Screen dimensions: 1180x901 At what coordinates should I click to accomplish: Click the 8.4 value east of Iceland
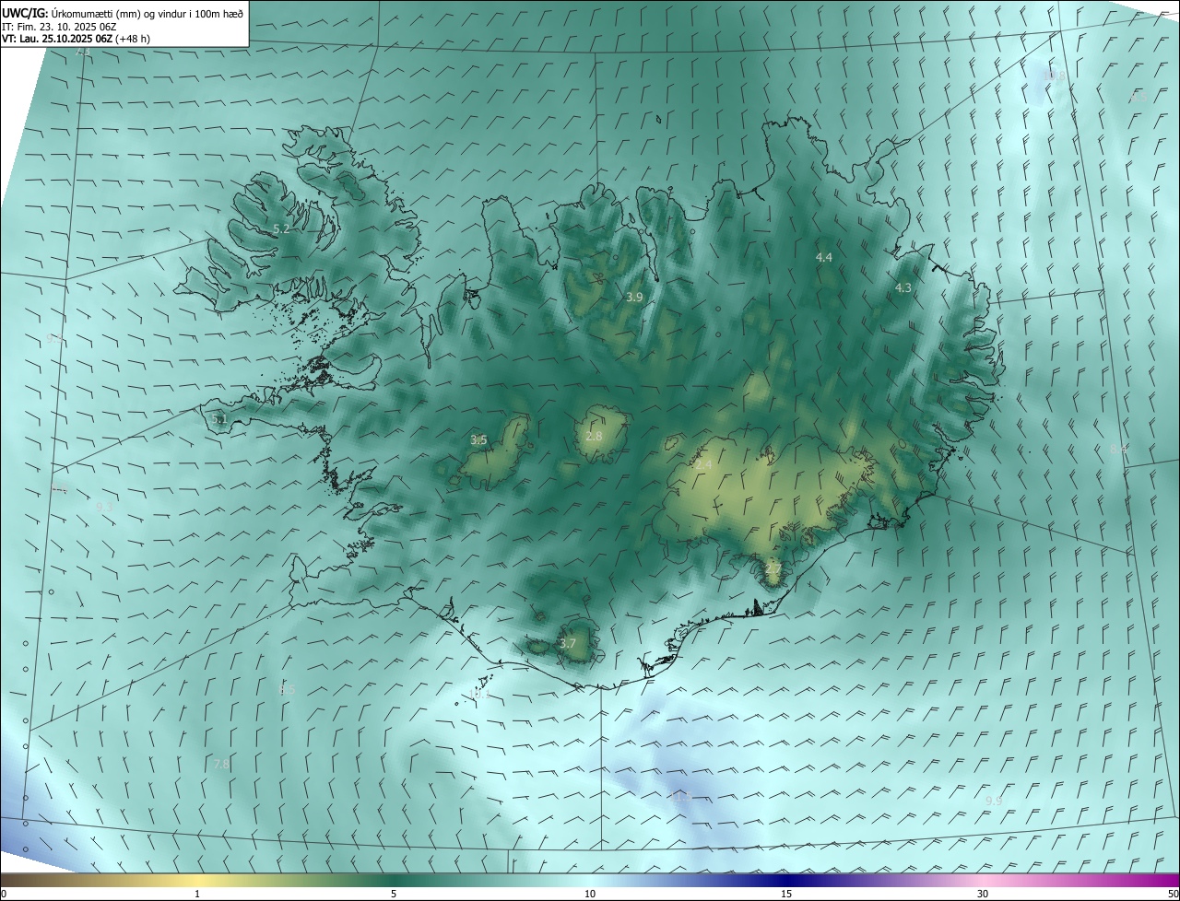pos(1118,450)
